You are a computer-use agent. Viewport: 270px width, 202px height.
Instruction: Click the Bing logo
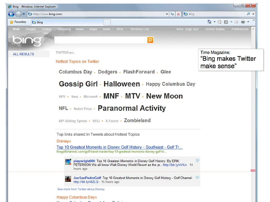click(27, 41)
